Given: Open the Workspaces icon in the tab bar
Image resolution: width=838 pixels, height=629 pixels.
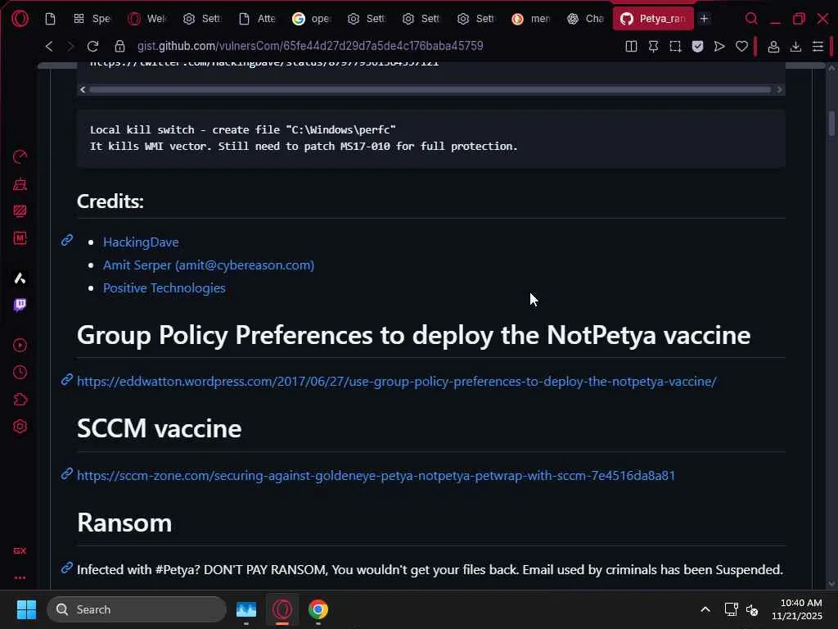Looking at the screenshot, I should [x=50, y=19].
